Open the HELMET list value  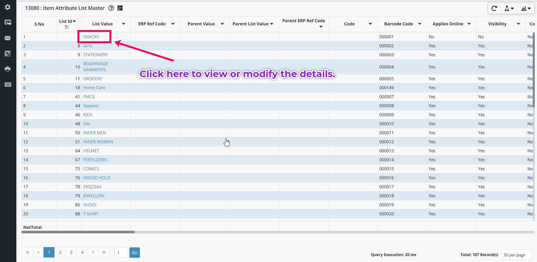pyautogui.click(x=91, y=151)
